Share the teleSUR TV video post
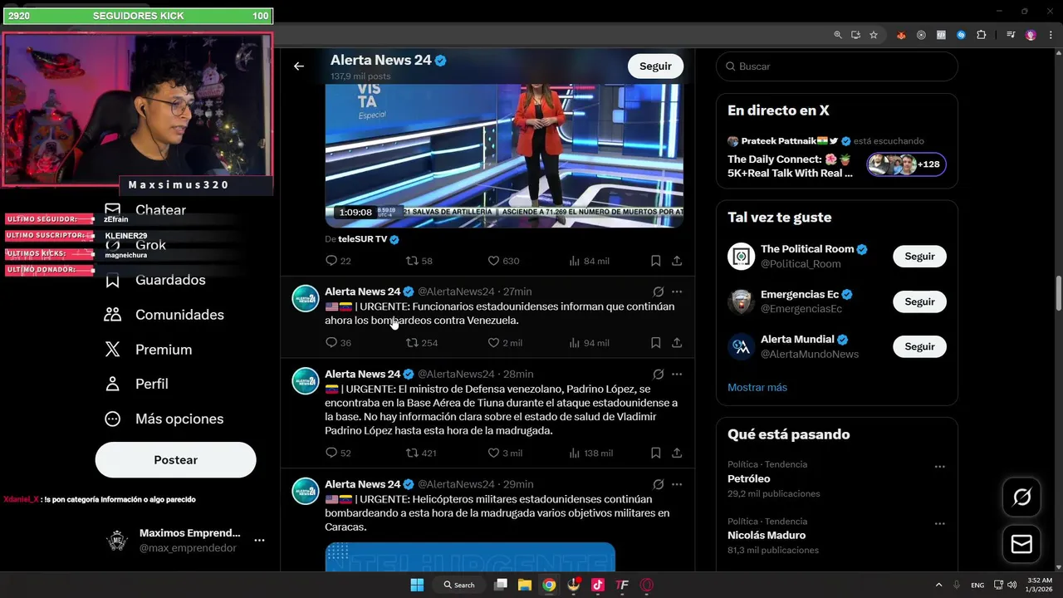Screen dimensions: 1063x598 677,261
